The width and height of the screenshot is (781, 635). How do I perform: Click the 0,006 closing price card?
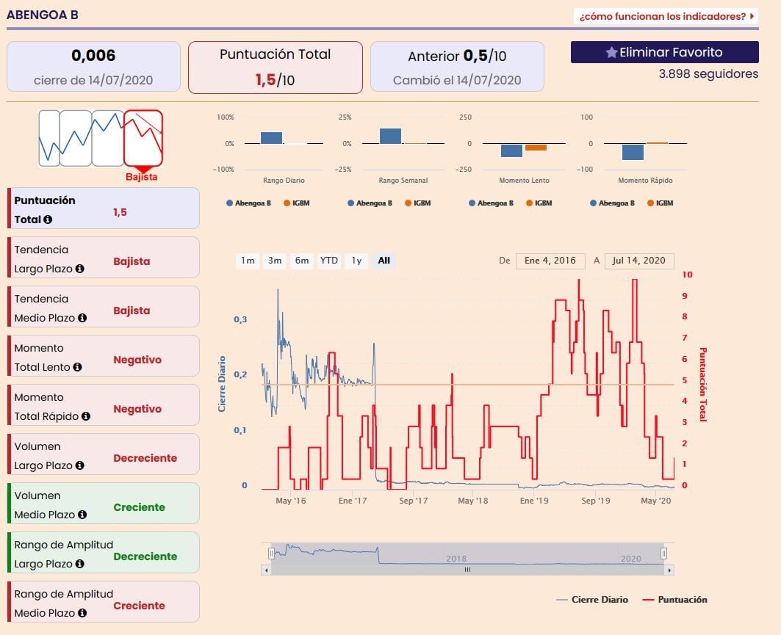[93, 67]
